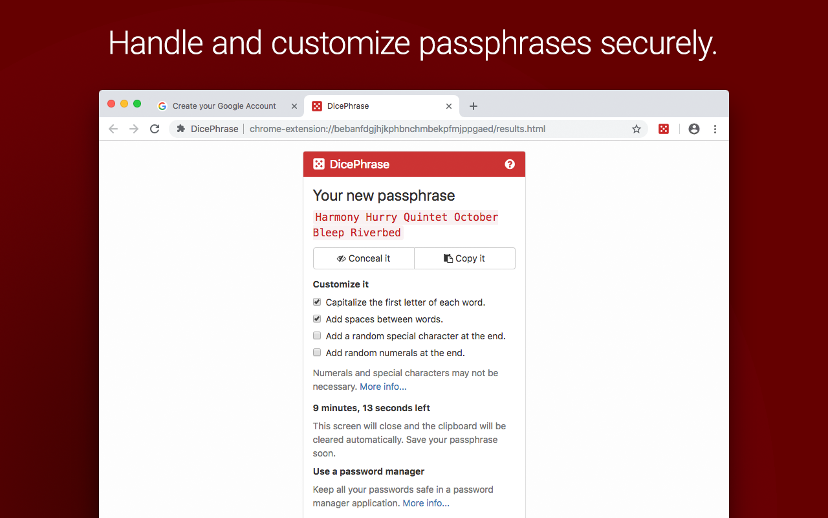Viewport: 828px width, 518px height.
Task: Enable Add random numerals at the end
Action: point(317,352)
